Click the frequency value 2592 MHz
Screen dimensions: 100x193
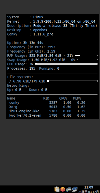point(51,47)
